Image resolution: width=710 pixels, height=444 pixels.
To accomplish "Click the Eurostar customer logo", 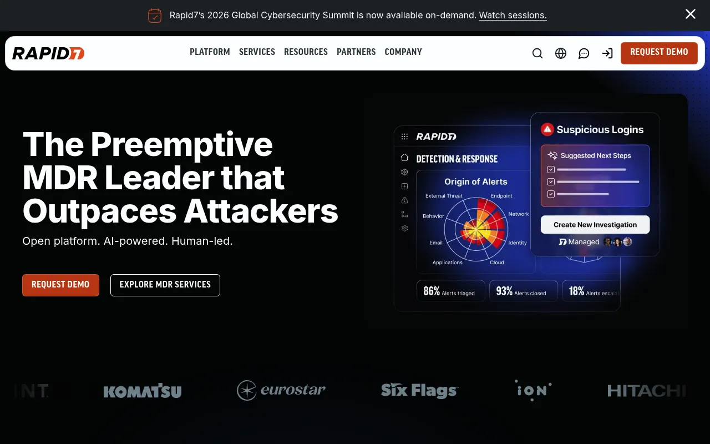I will click(281, 390).
